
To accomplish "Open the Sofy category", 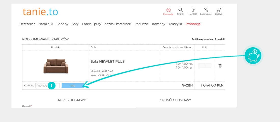I will point(75,24).
